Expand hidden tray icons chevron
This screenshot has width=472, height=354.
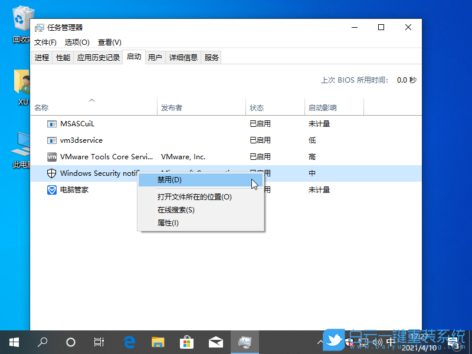coord(320,341)
